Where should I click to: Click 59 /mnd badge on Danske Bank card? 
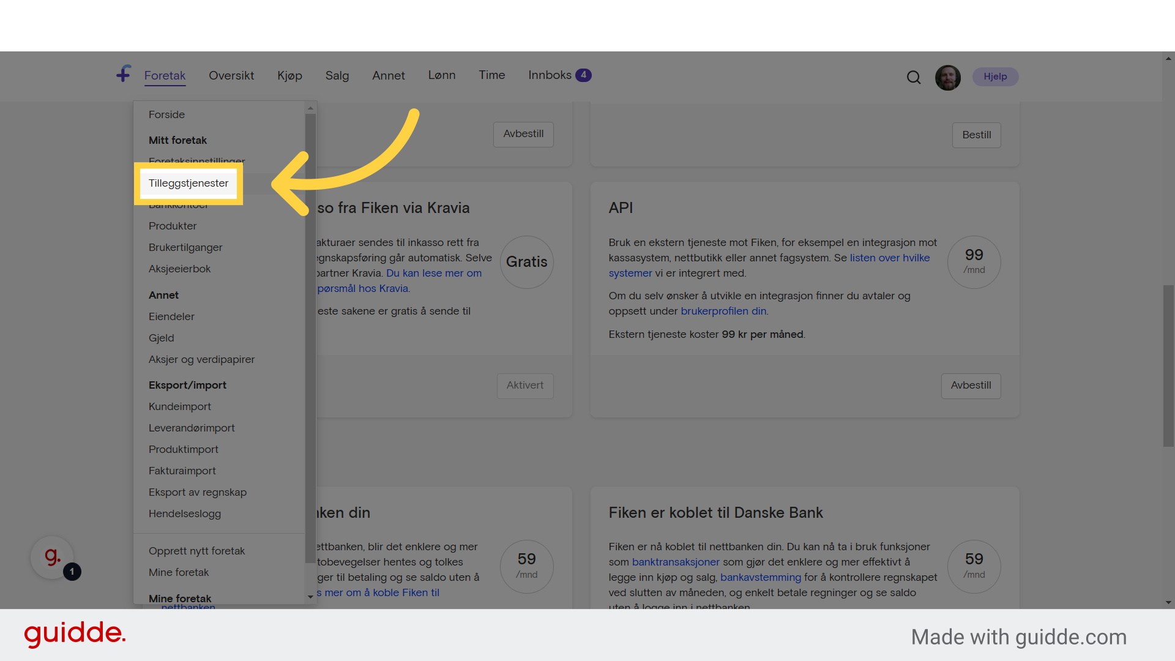pyautogui.click(x=974, y=566)
